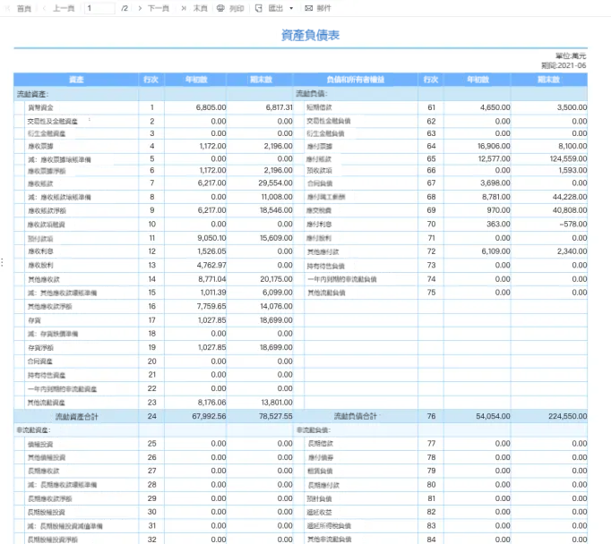Click the first page icon

(9, 8)
